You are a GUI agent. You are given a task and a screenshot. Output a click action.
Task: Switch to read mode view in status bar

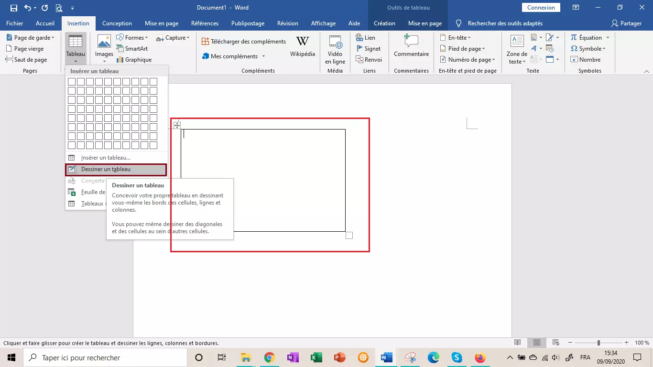(517, 343)
